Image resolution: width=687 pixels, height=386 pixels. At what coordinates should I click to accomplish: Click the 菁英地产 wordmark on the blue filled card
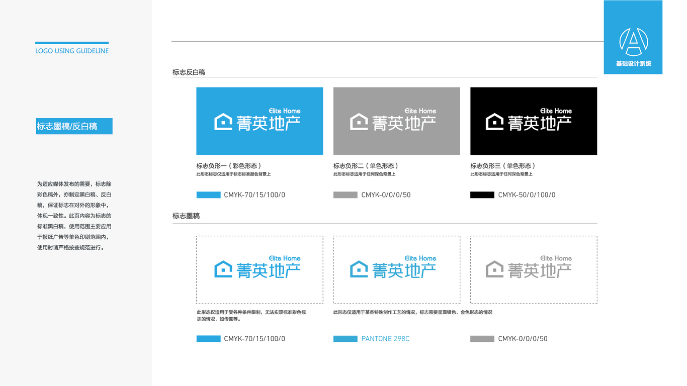[268, 123]
